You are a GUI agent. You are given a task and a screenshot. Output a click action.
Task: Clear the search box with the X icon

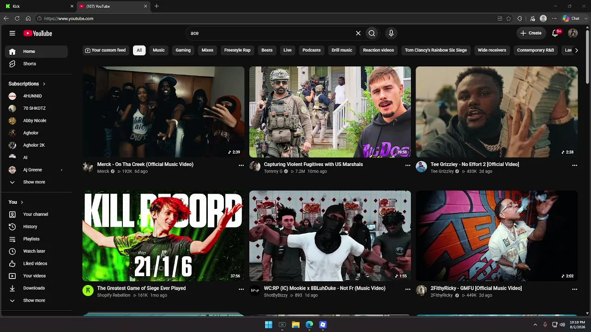[358, 33]
